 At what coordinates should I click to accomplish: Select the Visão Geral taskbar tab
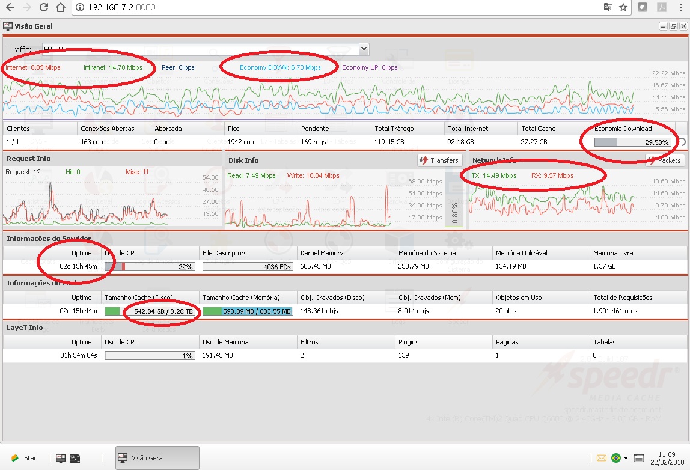click(x=157, y=458)
